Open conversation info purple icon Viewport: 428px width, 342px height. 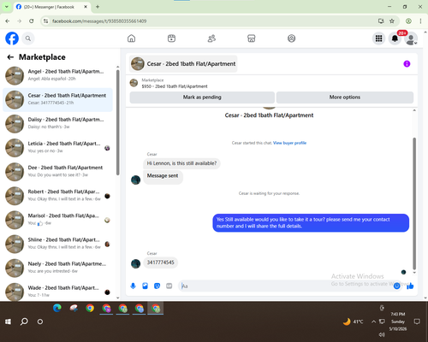click(x=407, y=63)
